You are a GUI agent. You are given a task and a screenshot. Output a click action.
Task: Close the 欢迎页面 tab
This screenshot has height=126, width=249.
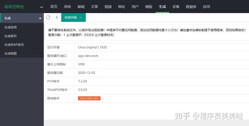[81, 18]
